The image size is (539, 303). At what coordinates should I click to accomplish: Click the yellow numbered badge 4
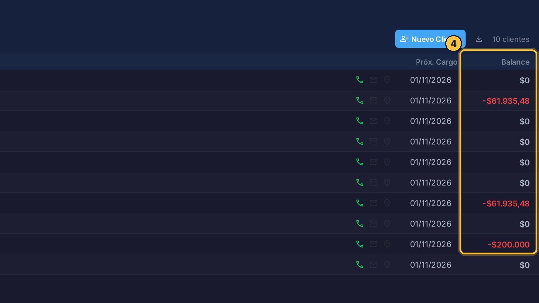[453, 44]
